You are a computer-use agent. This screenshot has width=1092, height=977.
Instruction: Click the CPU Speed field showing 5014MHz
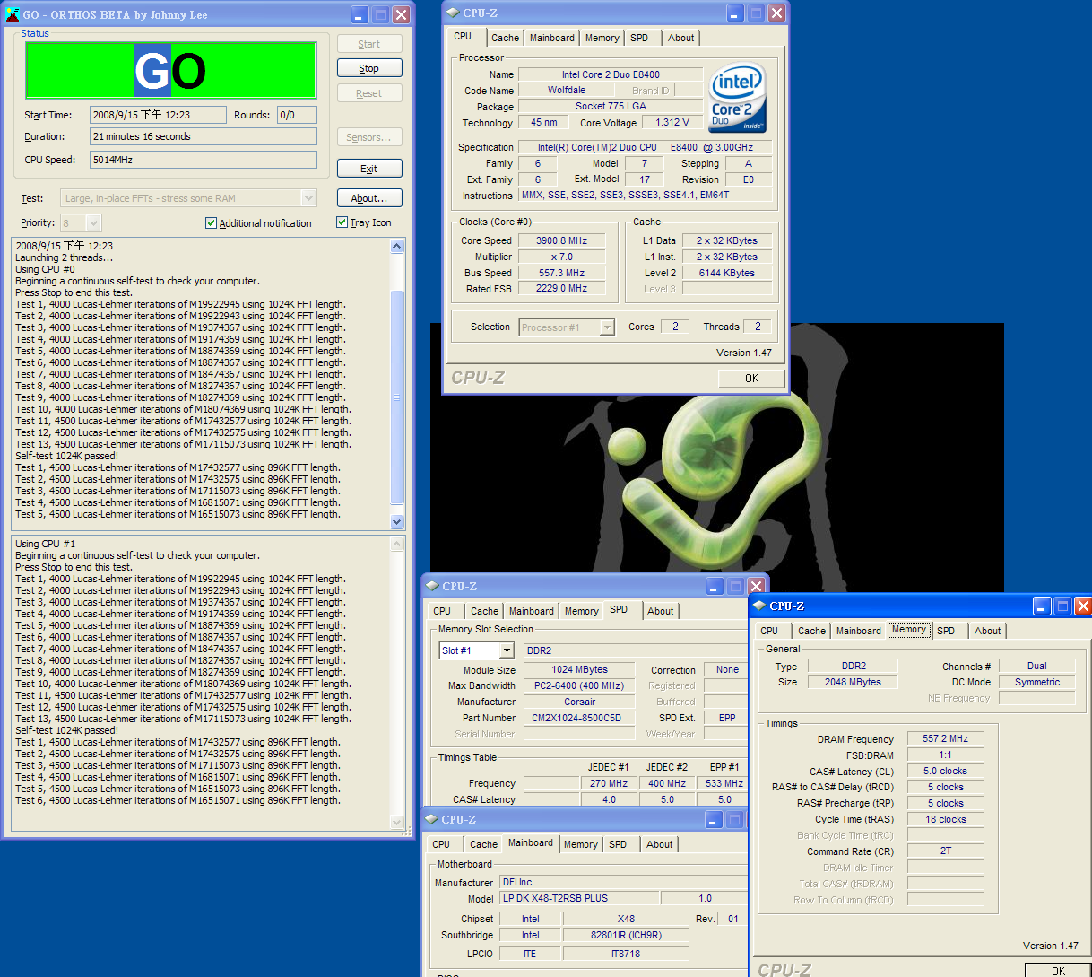tap(203, 160)
